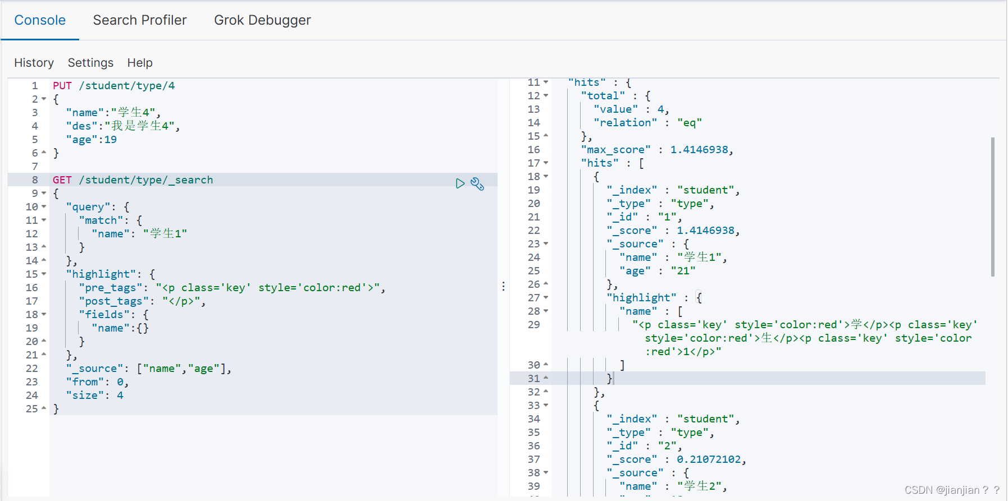Collapse the match block fold at line 11
The height and width of the screenshot is (501, 1008).
click(44, 220)
